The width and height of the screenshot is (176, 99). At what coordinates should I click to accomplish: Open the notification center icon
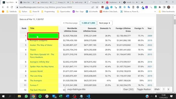(x=171, y=96)
